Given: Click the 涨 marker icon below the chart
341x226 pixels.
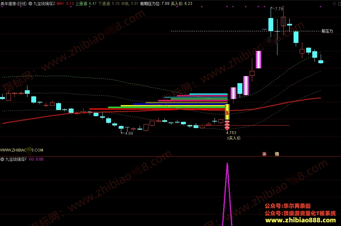Looking at the screenshot, I should [264, 154].
